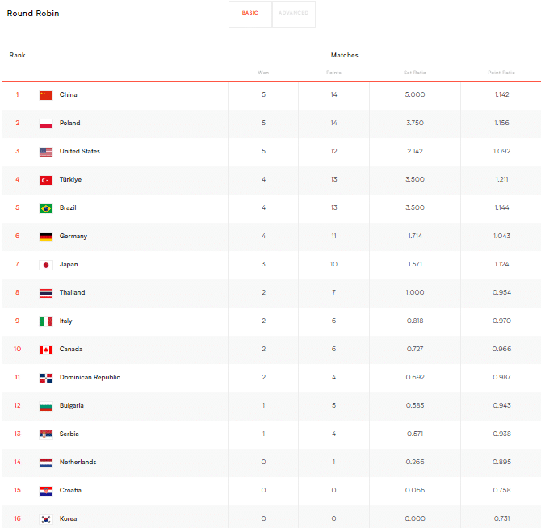
Task: Click the Japan flag icon
Action: click(x=46, y=265)
